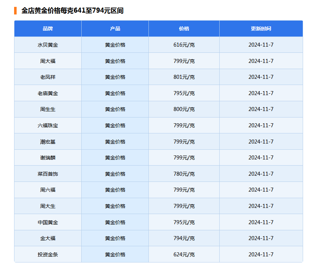Select the 中国黄金 price 795元/克
This screenshot has height=269, width=315.
184,222
